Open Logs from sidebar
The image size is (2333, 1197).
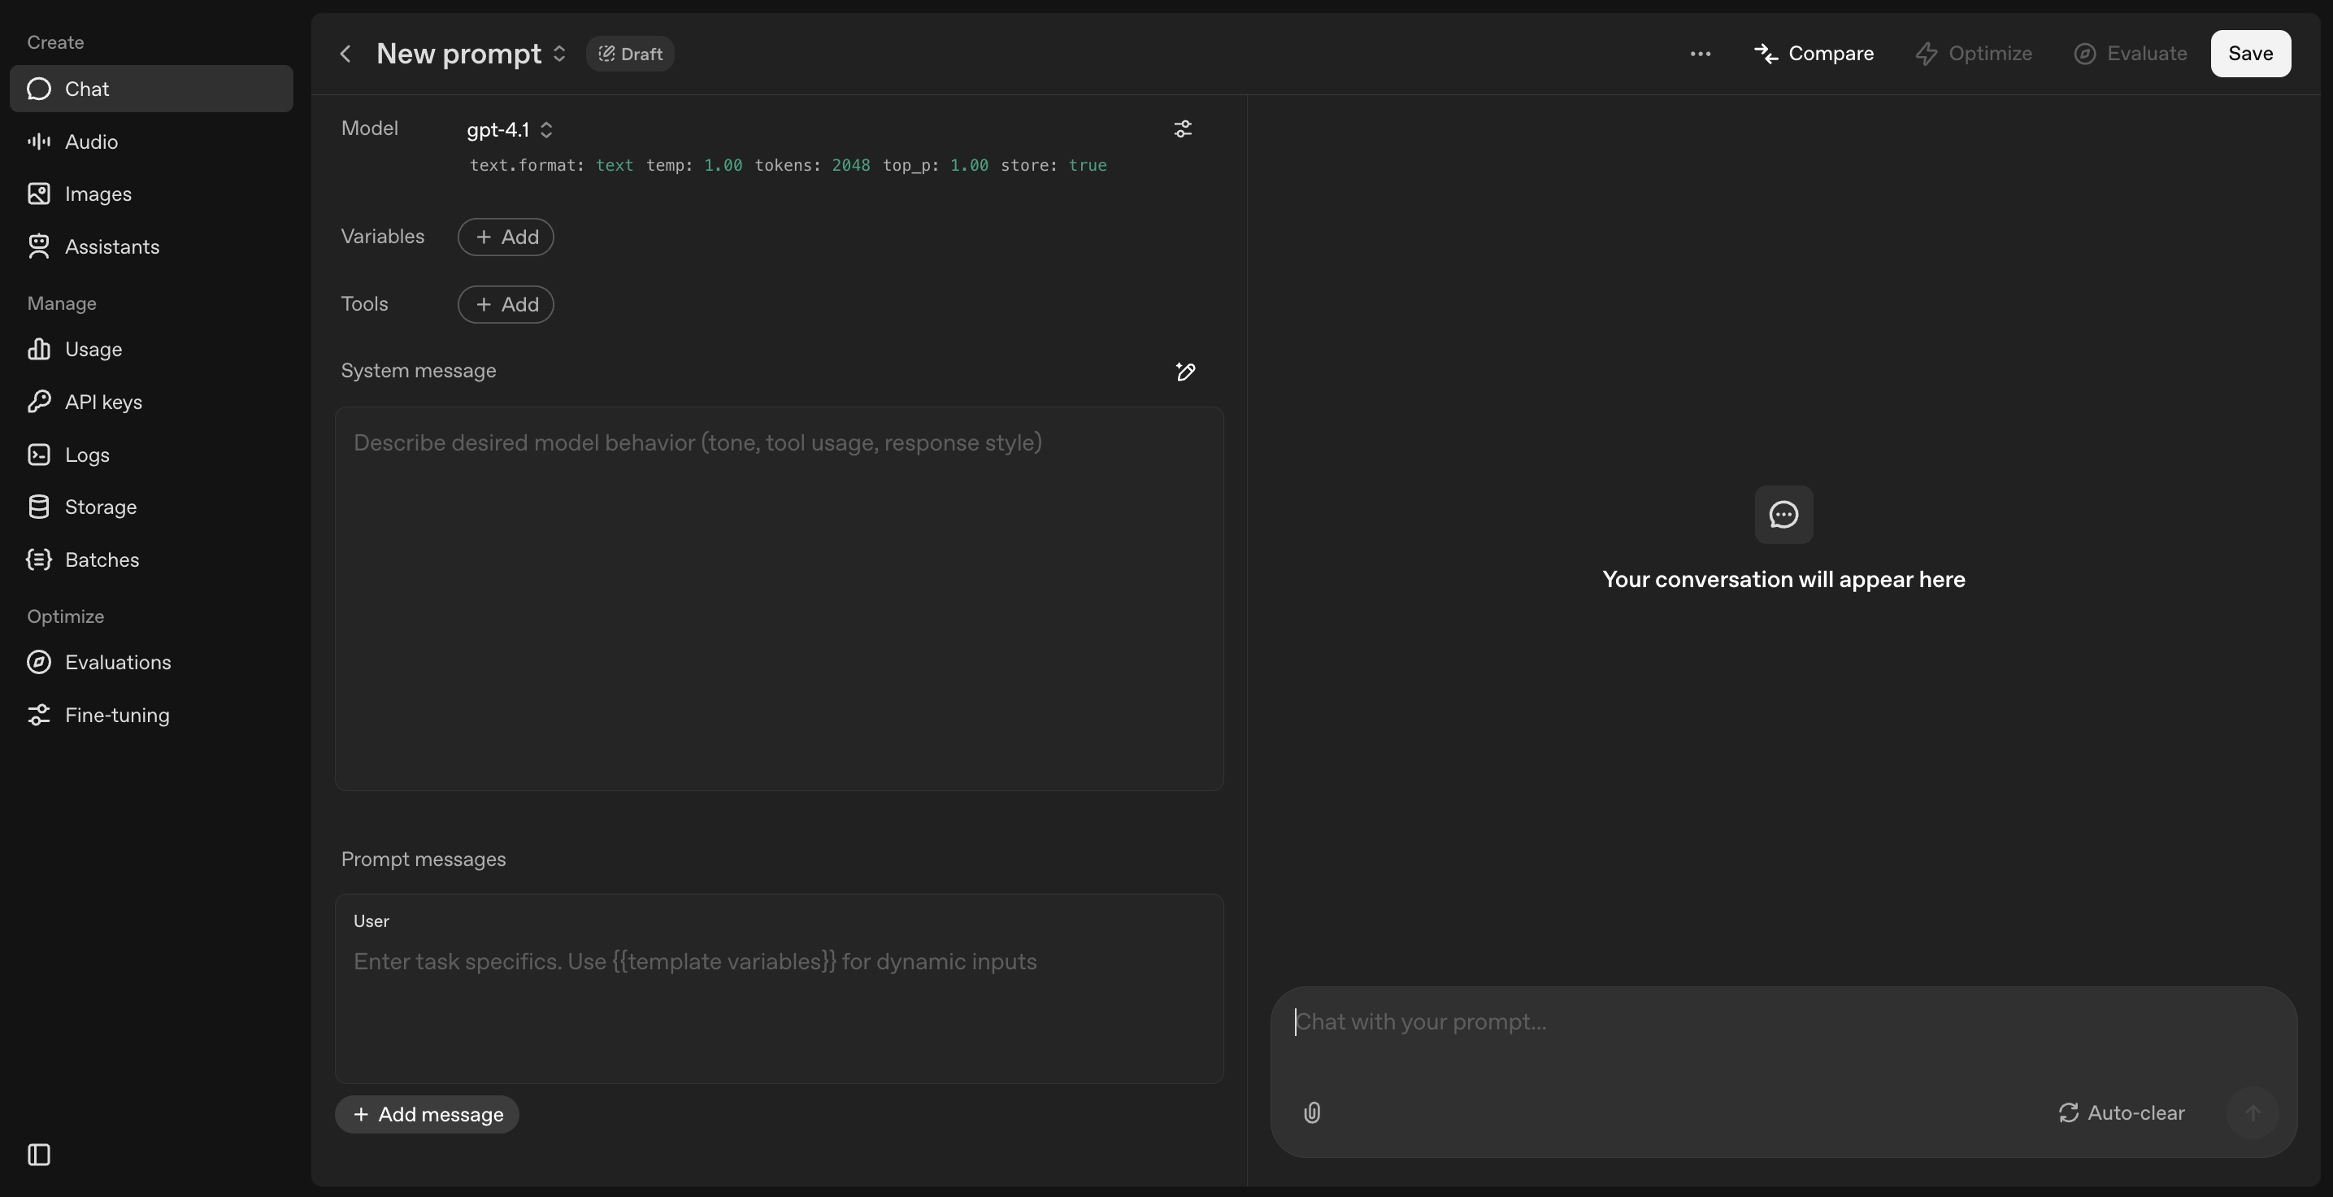point(151,455)
